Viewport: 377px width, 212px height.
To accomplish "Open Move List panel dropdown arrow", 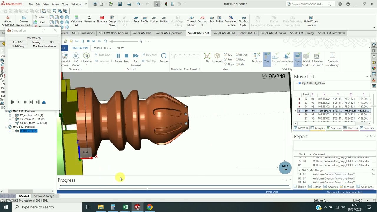I will (367, 77).
